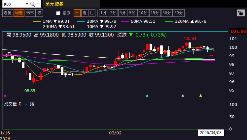Image resolution: width=247 pixels, height=140 pixels.
Task: Switch to 1分 minute interval
Action: point(103,13)
